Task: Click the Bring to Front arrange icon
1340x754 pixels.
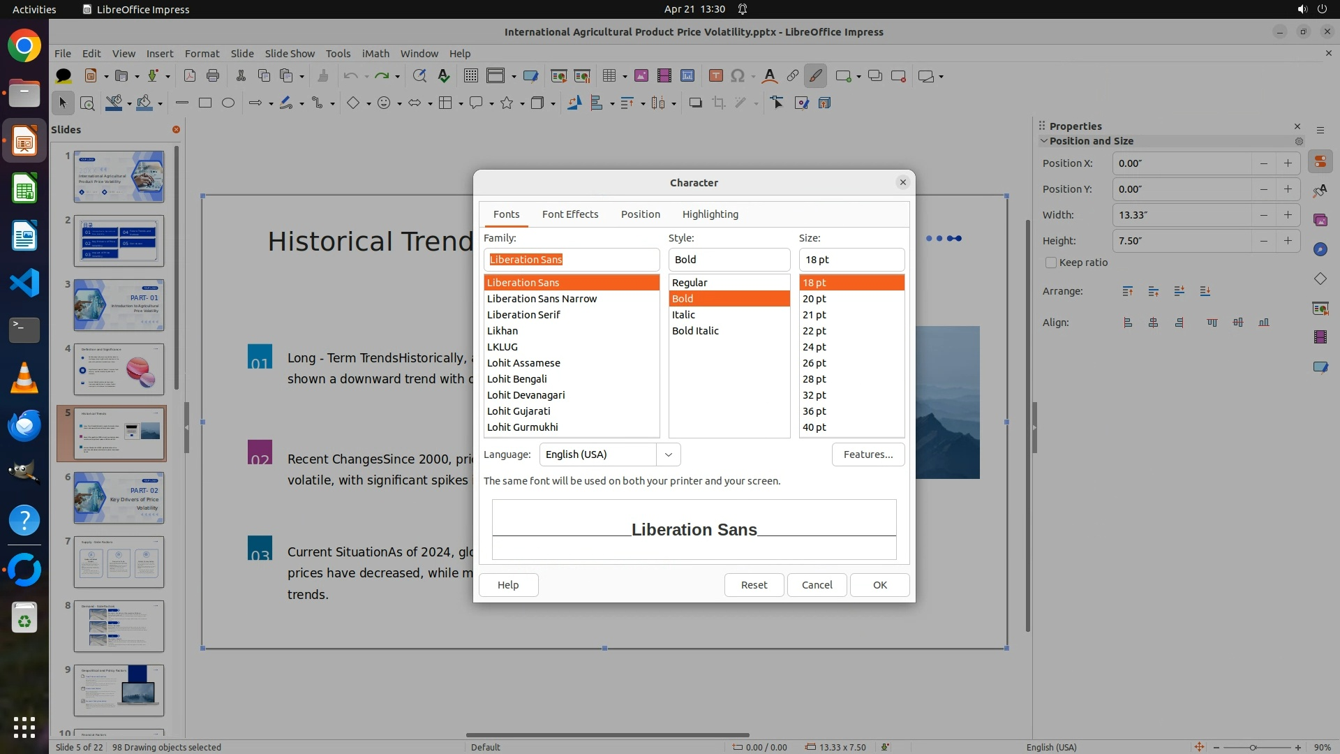Action: click(x=1128, y=291)
